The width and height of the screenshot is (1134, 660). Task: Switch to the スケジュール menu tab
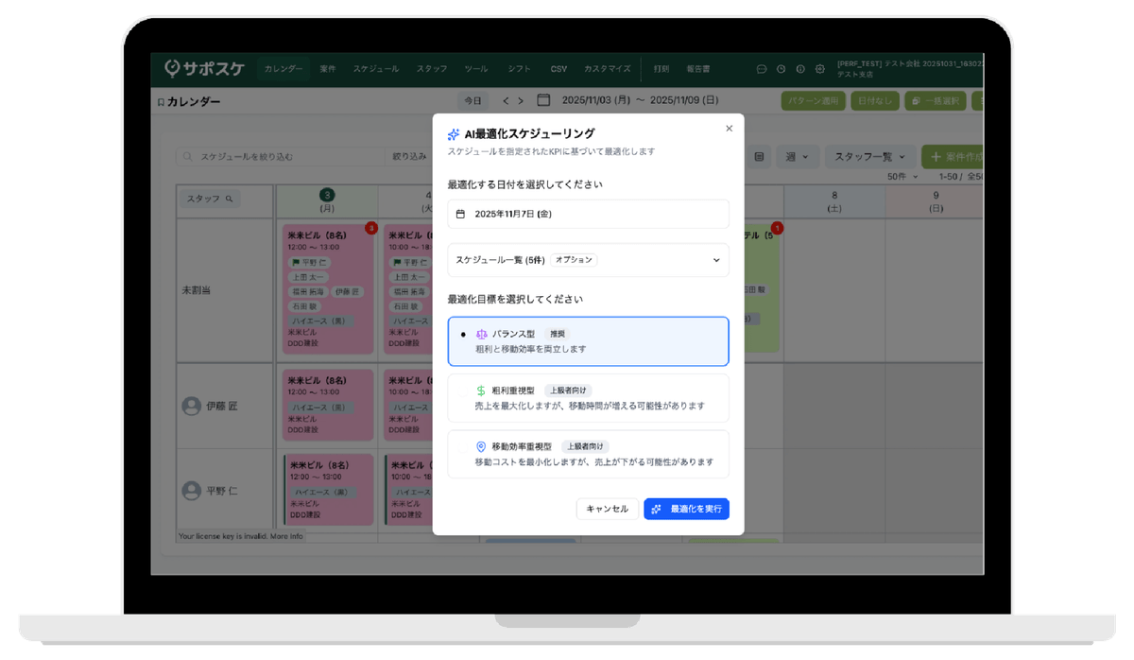[x=375, y=68]
